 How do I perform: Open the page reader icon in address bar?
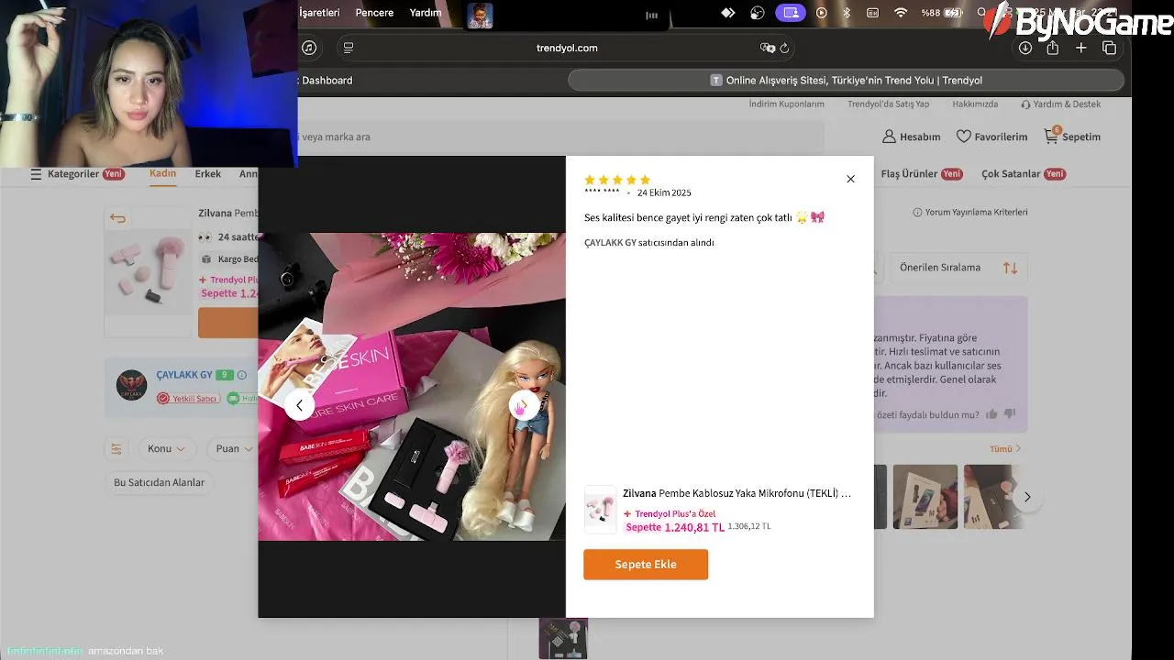pyautogui.click(x=348, y=48)
